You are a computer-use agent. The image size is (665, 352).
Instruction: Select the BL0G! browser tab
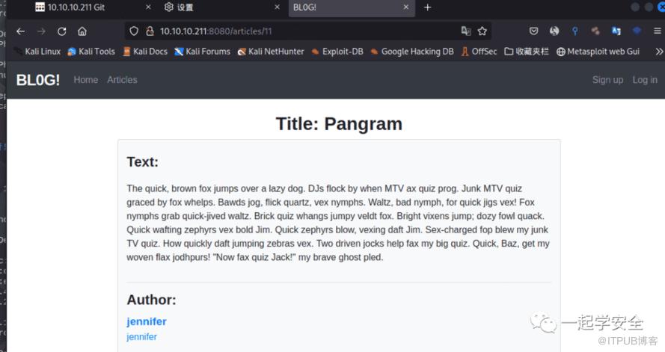(x=352, y=7)
